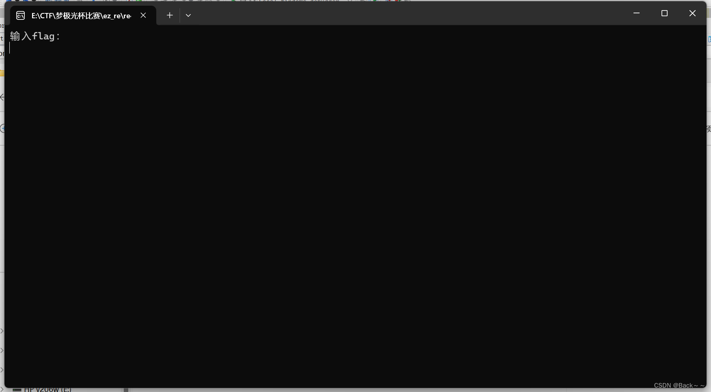Open a new terminal tab
The width and height of the screenshot is (711, 392).
point(170,15)
